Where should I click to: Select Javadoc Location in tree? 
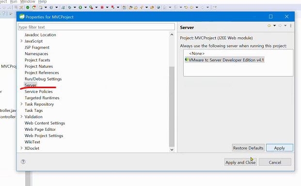tap(40, 35)
